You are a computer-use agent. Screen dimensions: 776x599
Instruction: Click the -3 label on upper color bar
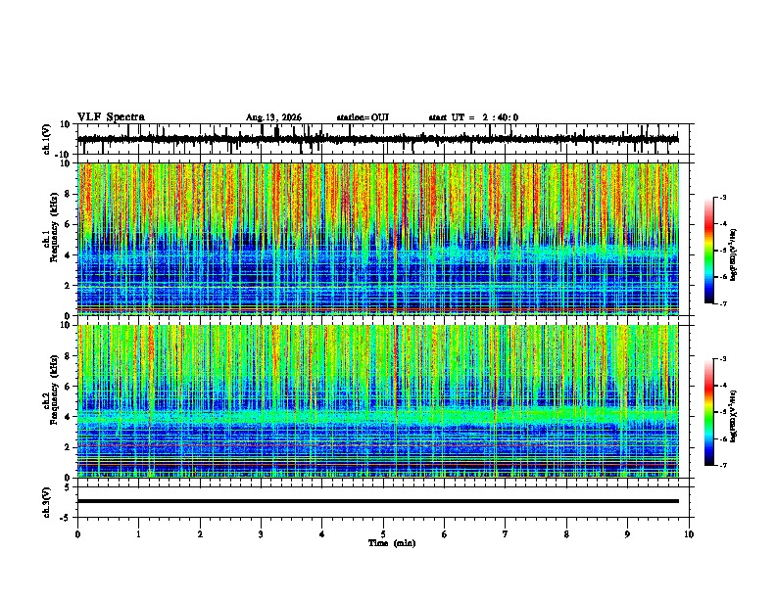[x=722, y=197]
